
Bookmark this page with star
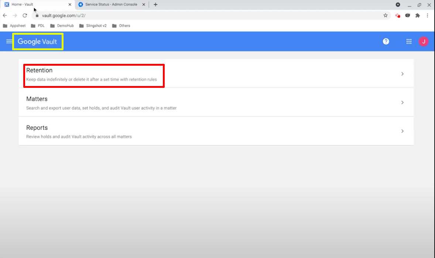[x=386, y=16]
